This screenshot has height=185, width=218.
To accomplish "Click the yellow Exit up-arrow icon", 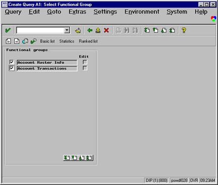I will 98,30.
